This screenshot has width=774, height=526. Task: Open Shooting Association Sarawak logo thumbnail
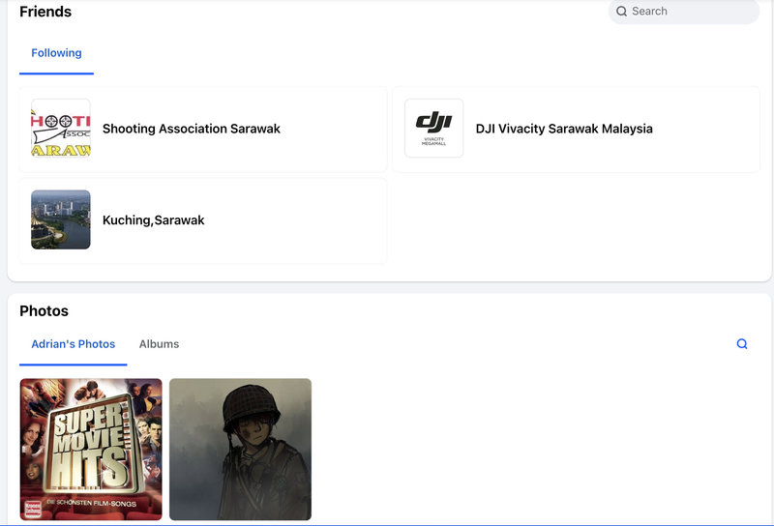click(x=61, y=129)
